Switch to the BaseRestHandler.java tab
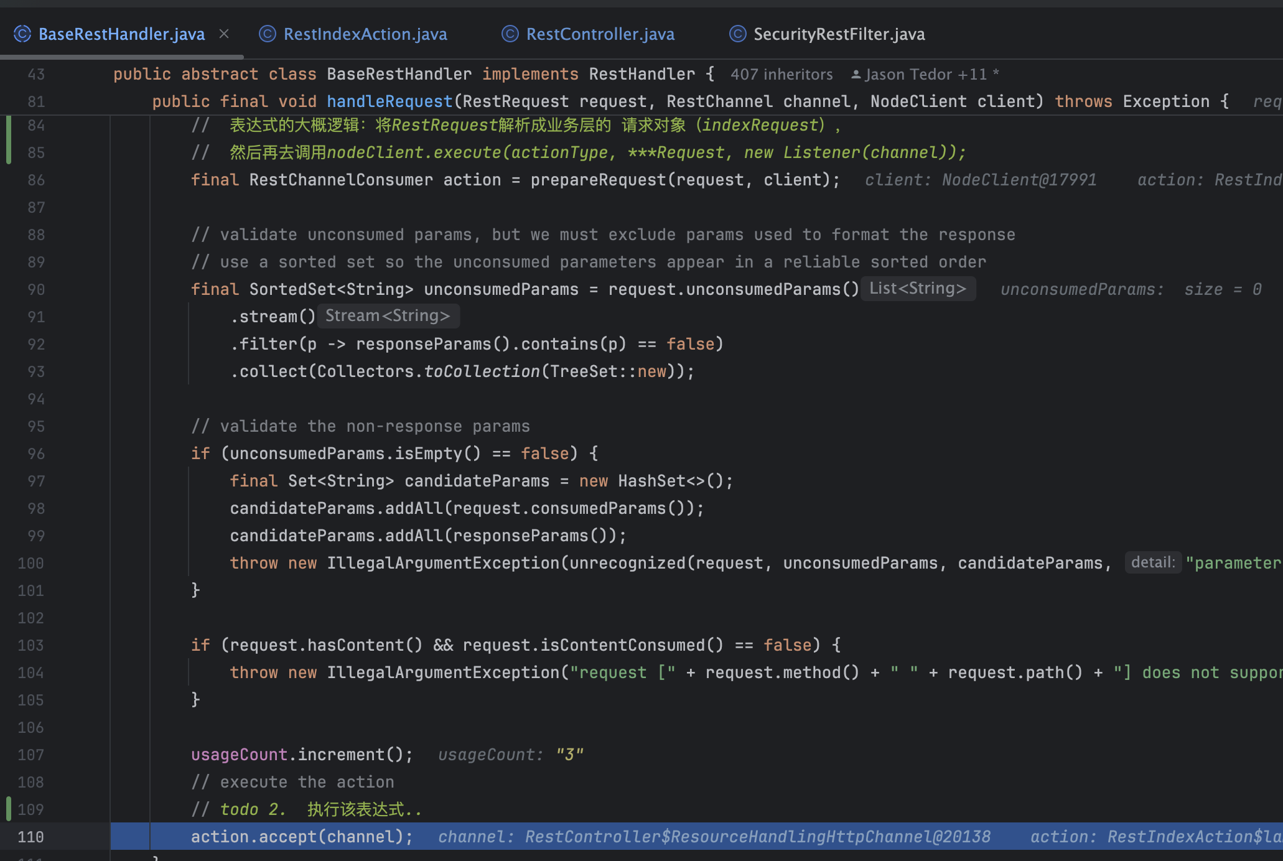This screenshot has width=1283, height=861. point(121,34)
